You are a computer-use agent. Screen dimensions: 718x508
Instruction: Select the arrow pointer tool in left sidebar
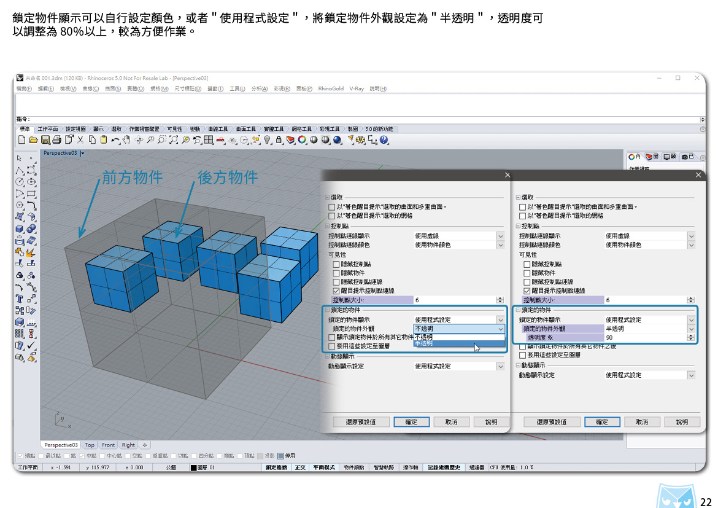click(19, 158)
